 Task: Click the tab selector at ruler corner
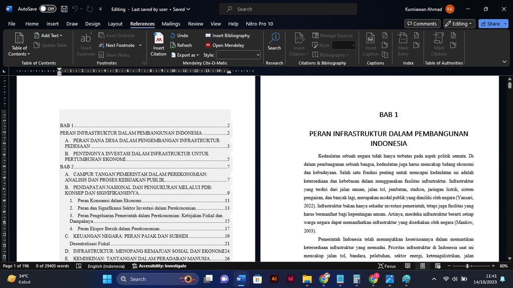pyautogui.click(x=4, y=71)
